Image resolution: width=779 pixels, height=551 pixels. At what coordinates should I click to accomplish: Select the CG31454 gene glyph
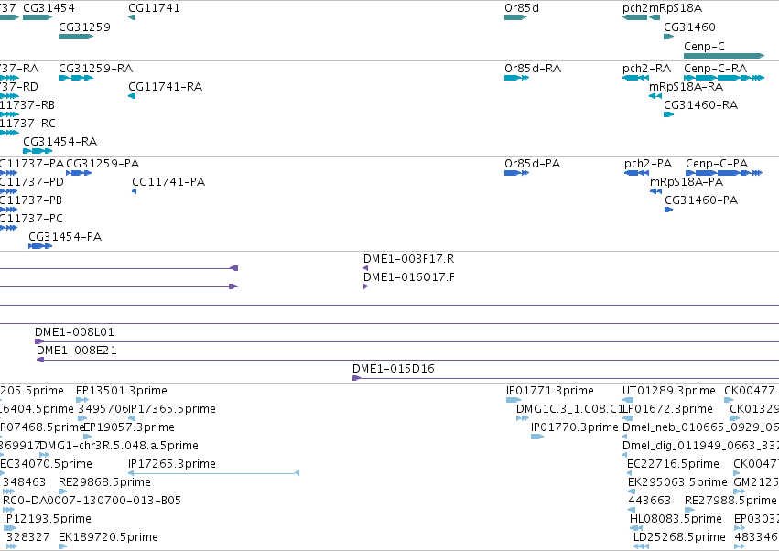click(38, 17)
